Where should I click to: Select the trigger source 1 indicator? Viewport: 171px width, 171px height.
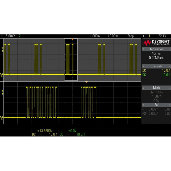pyautogui.click(x=149, y=36)
